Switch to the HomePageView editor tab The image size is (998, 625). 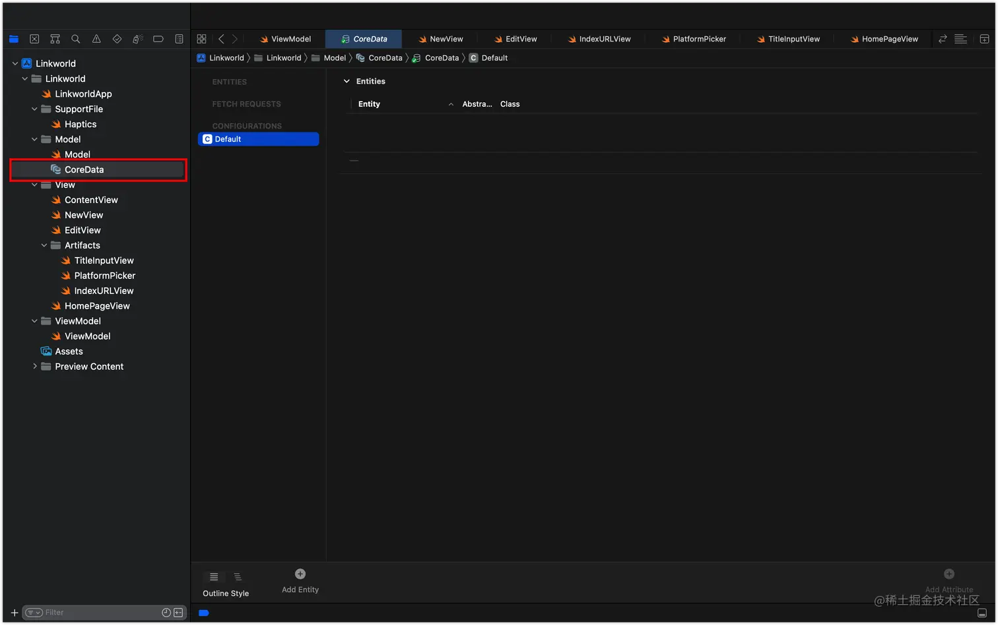click(884, 39)
